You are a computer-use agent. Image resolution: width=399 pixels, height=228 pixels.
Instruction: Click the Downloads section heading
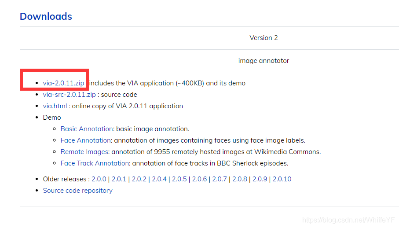46,17
